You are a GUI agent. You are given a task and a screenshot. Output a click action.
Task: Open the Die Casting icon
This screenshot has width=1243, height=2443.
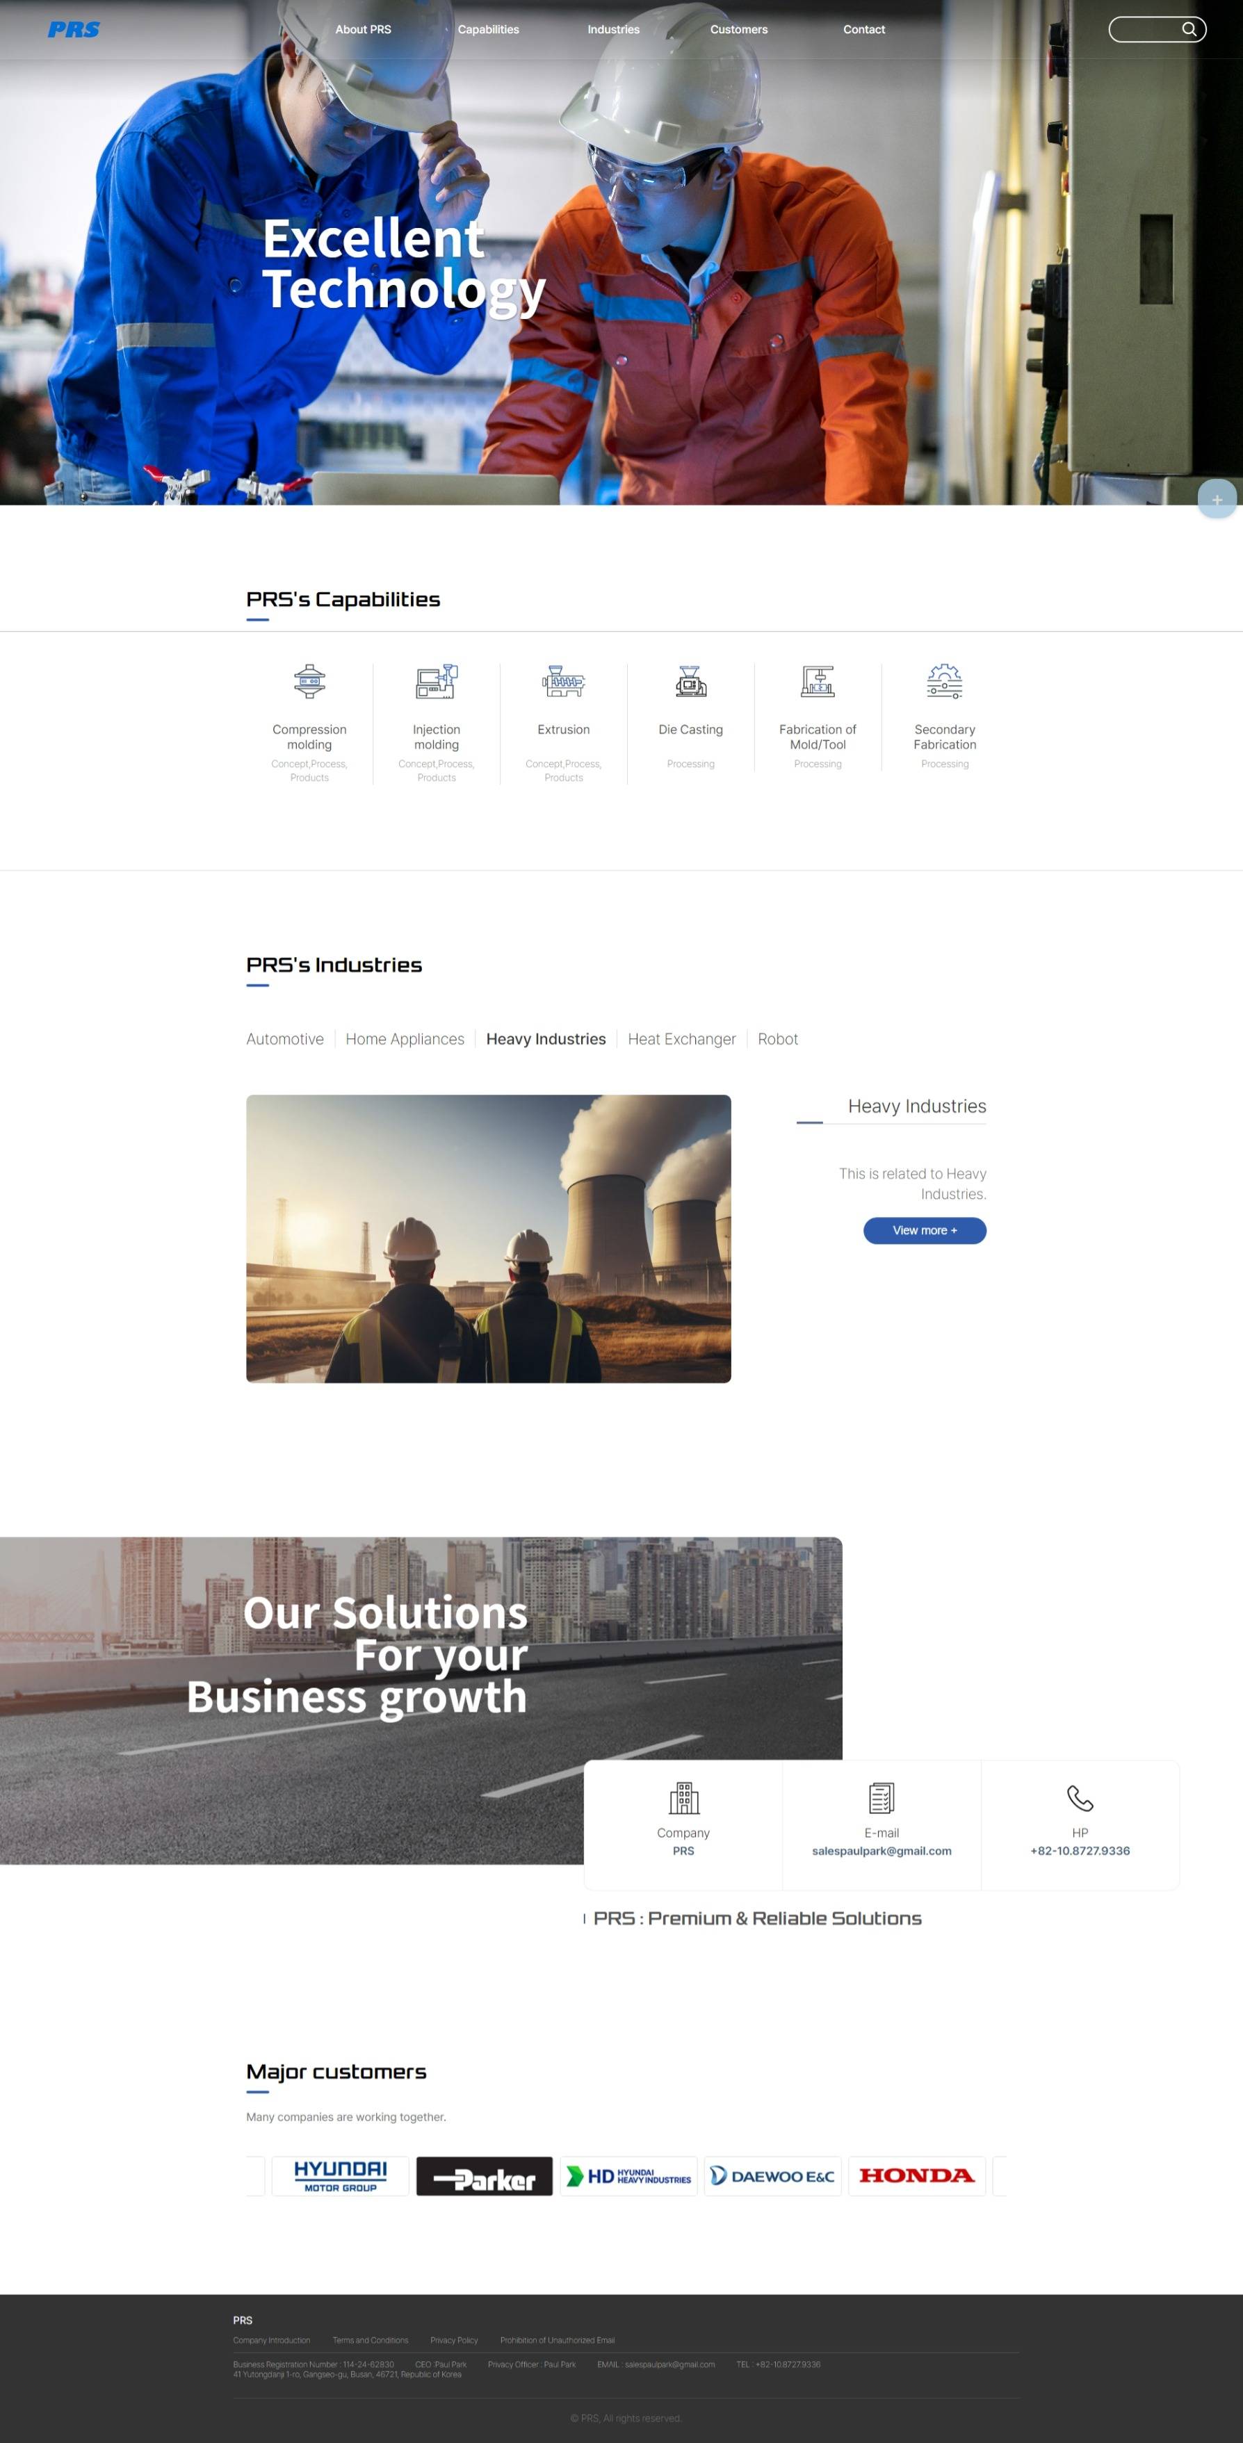(691, 681)
